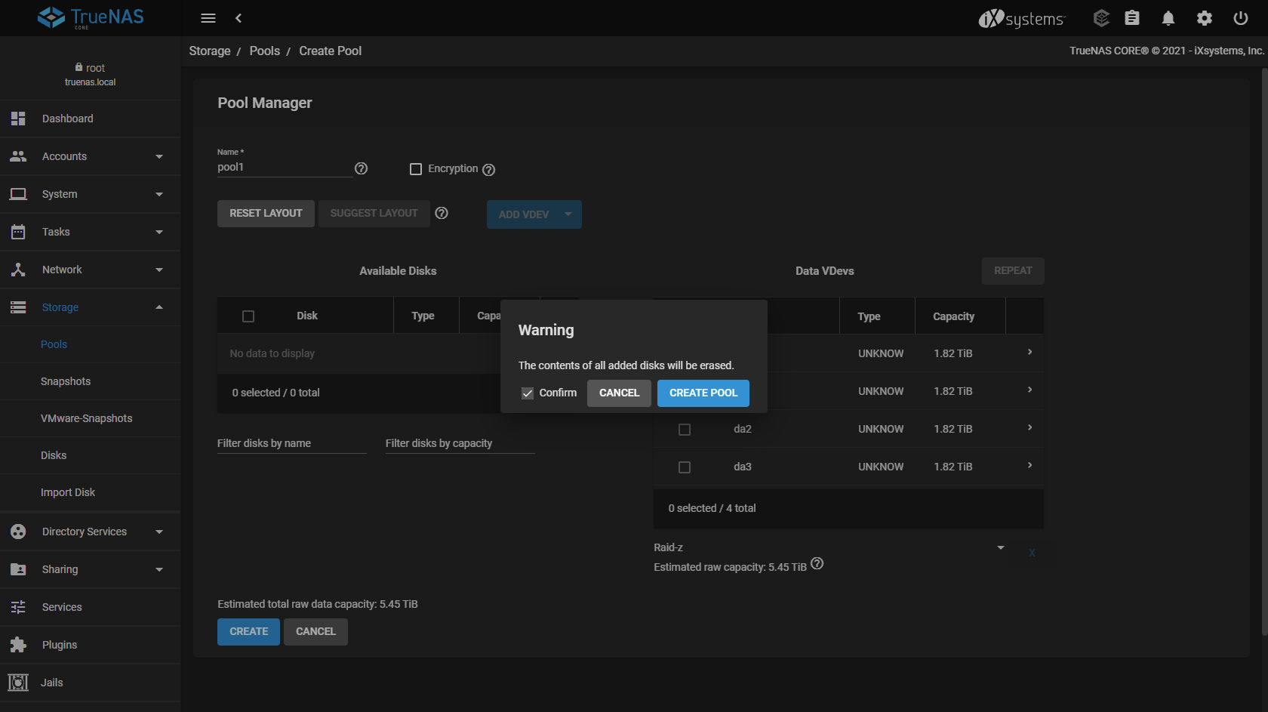This screenshot has width=1268, height=712.
Task: Open the iXsystems logo link
Action: (x=1022, y=18)
